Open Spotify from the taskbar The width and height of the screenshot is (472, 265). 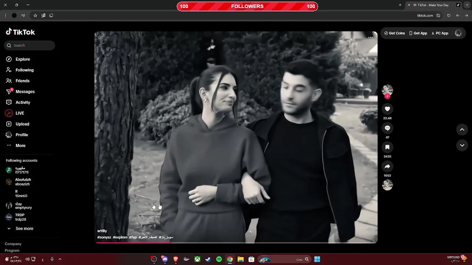click(x=219, y=259)
